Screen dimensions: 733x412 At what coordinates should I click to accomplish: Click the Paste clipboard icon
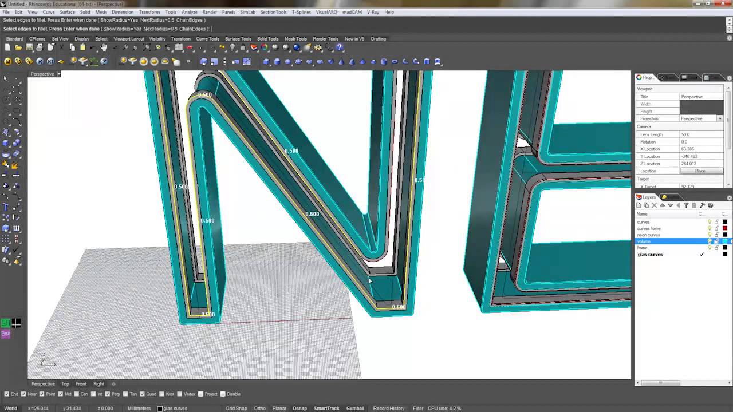point(82,47)
